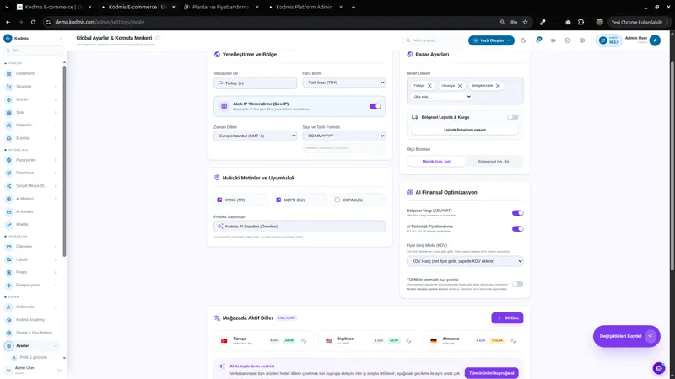The height and width of the screenshot is (379, 675).
Task: Open Müşteriler sidebar icon
Action: click(x=8, y=125)
